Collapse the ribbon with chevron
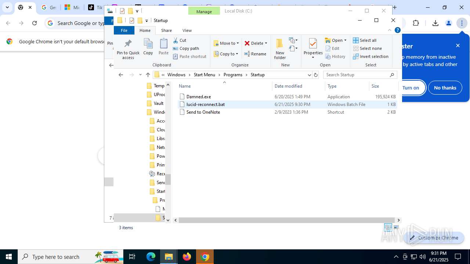The width and height of the screenshot is (470, 264). coord(390,30)
